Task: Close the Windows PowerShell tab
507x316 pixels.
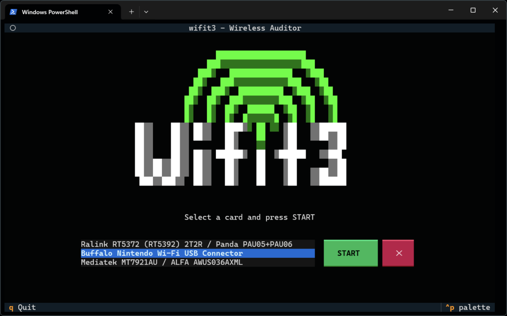Action: click(x=111, y=12)
